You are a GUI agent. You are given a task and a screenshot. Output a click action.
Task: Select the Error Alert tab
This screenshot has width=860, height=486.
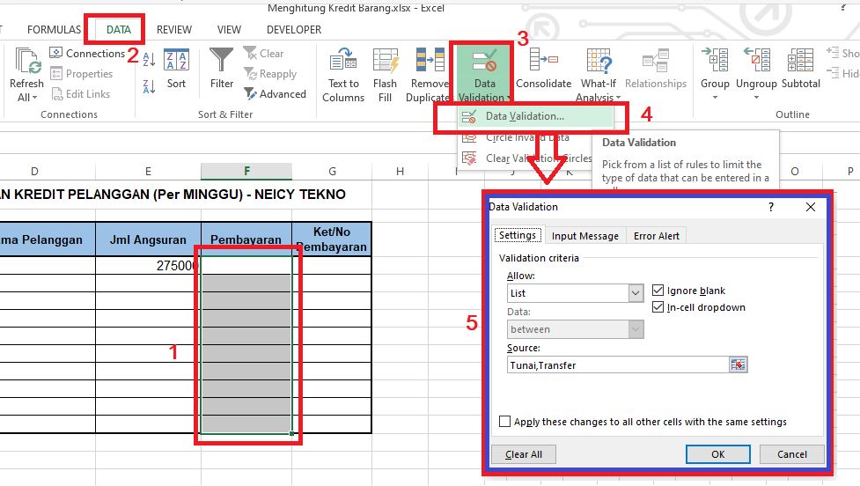(x=656, y=236)
